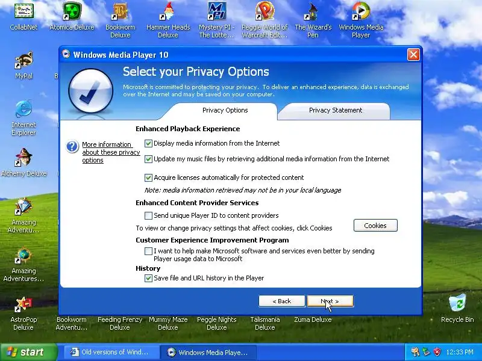Open the Cookies settings button

(x=375, y=226)
